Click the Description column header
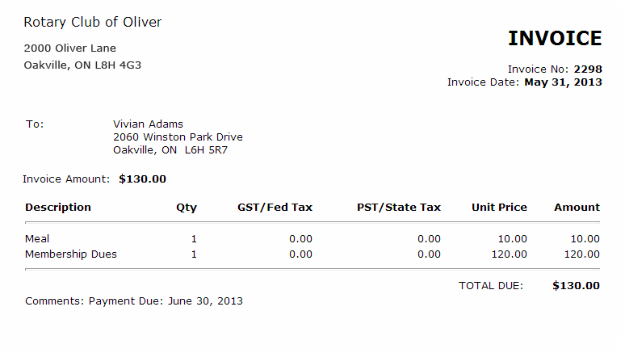 pyautogui.click(x=58, y=207)
